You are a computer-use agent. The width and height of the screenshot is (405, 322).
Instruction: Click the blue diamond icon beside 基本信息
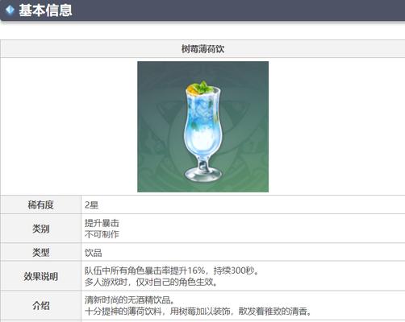(10, 10)
